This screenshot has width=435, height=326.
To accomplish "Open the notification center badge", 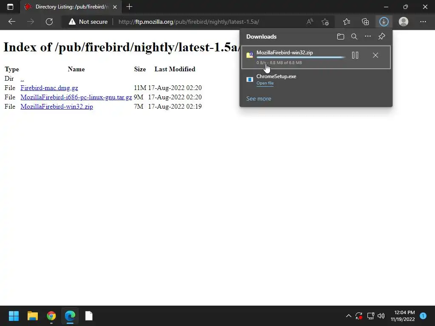I will 423,315.
